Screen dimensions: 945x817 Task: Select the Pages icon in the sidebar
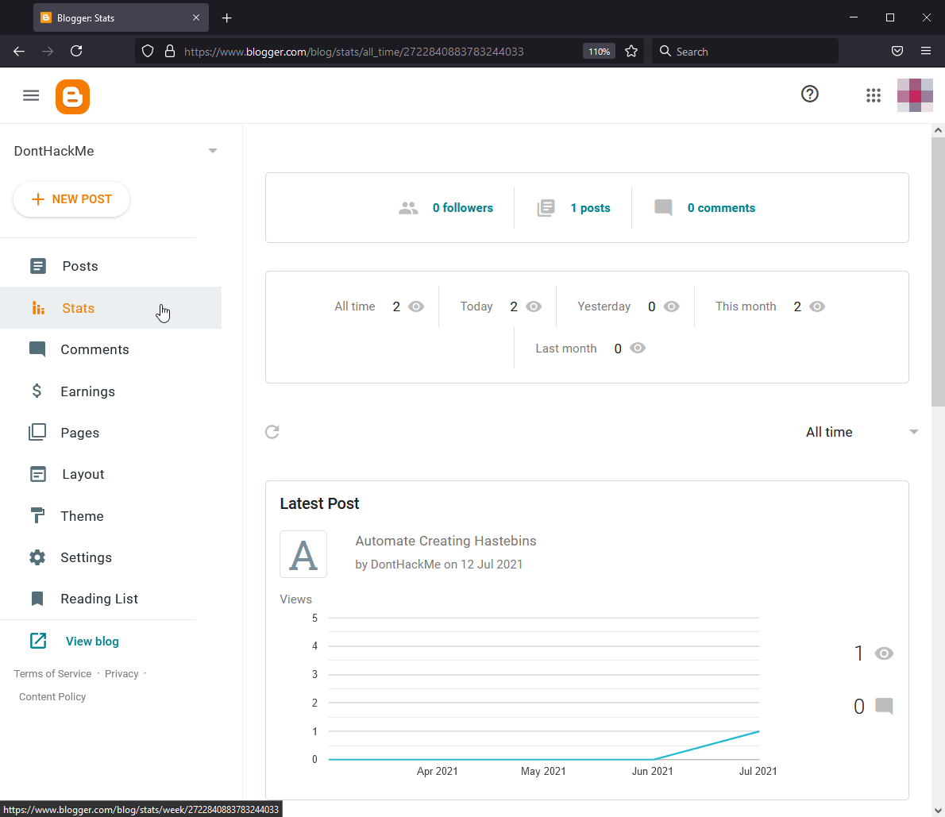37,433
